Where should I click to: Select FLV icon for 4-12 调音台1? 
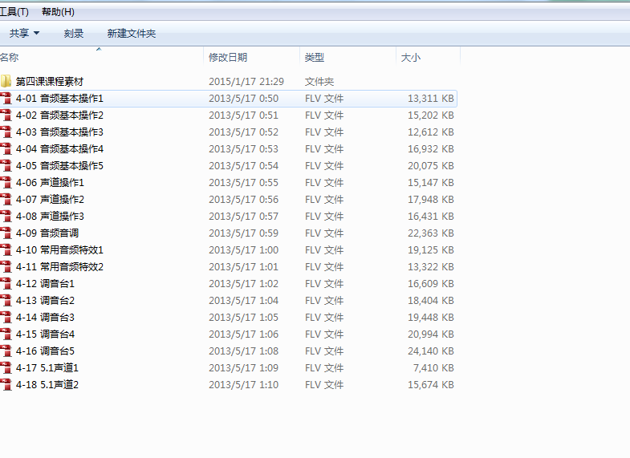click(6, 284)
